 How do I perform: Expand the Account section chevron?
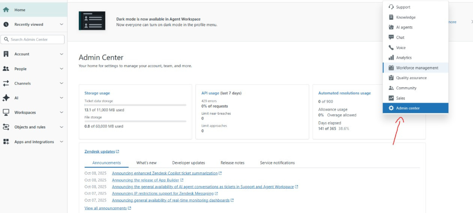(61, 54)
